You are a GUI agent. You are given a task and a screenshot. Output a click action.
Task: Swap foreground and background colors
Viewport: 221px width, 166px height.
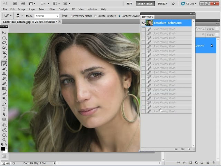6,144
